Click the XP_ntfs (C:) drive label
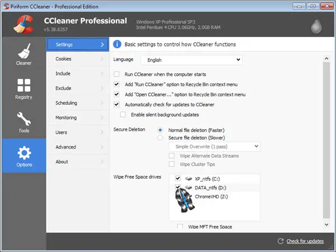336x252 pixels. pyautogui.click(x=207, y=179)
